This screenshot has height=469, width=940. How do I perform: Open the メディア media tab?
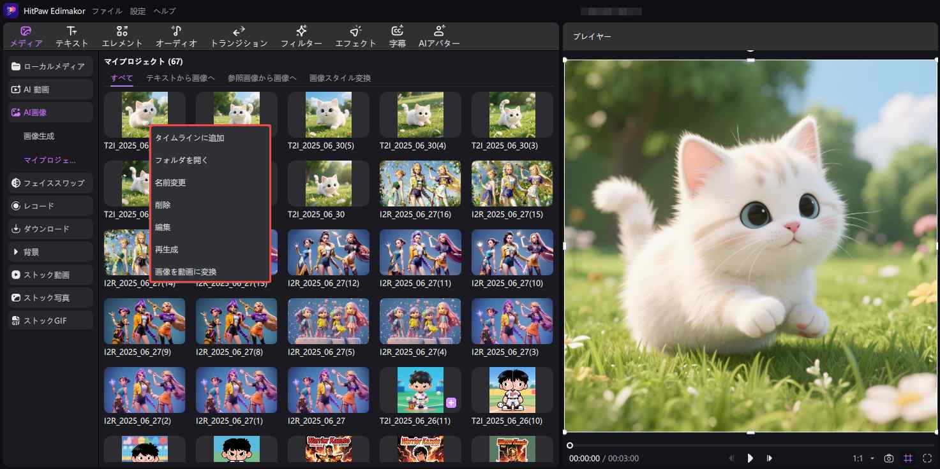[x=27, y=37]
